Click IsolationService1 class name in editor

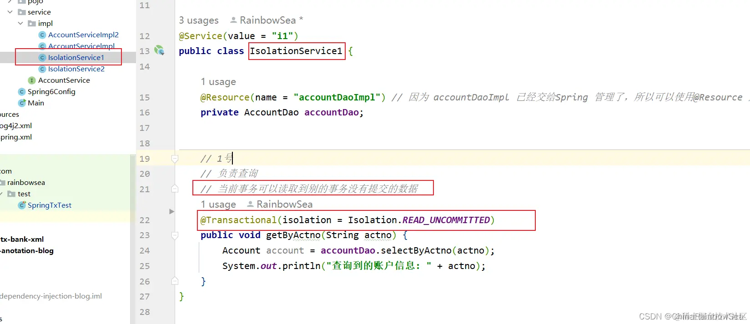(x=296, y=51)
